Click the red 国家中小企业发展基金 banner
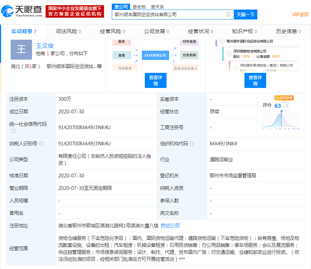 (75, 11)
